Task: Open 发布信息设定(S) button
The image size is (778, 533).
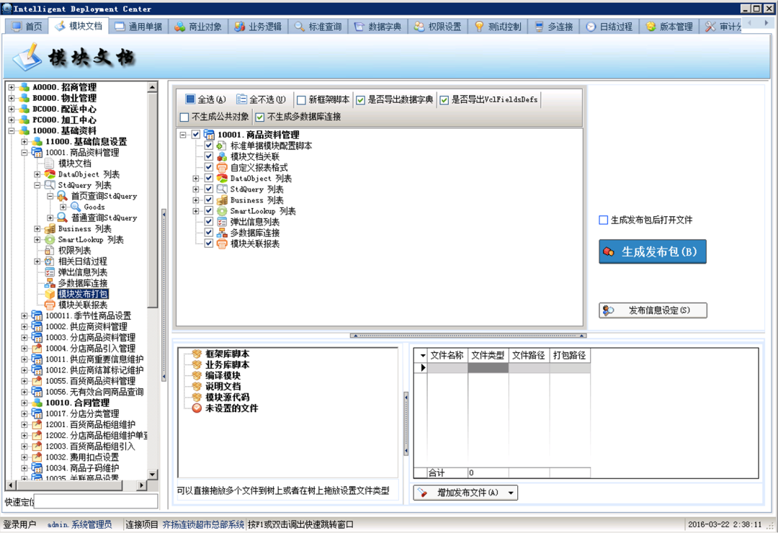Action: [653, 310]
